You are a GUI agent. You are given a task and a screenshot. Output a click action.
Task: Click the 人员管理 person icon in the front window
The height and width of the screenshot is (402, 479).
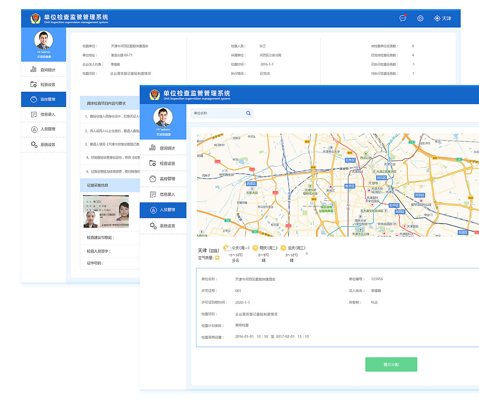[x=152, y=210]
